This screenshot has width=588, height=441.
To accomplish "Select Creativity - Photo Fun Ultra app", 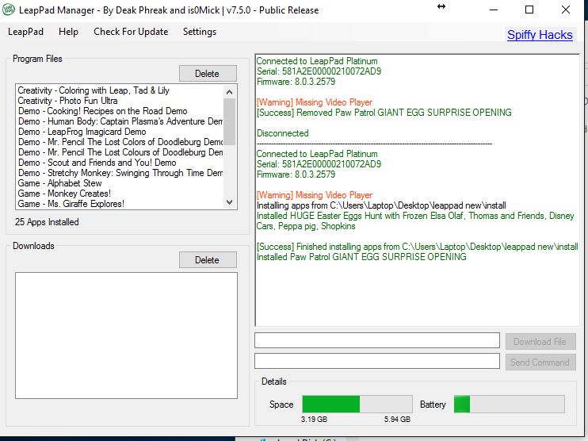I will pyautogui.click(x=67, y=101).
